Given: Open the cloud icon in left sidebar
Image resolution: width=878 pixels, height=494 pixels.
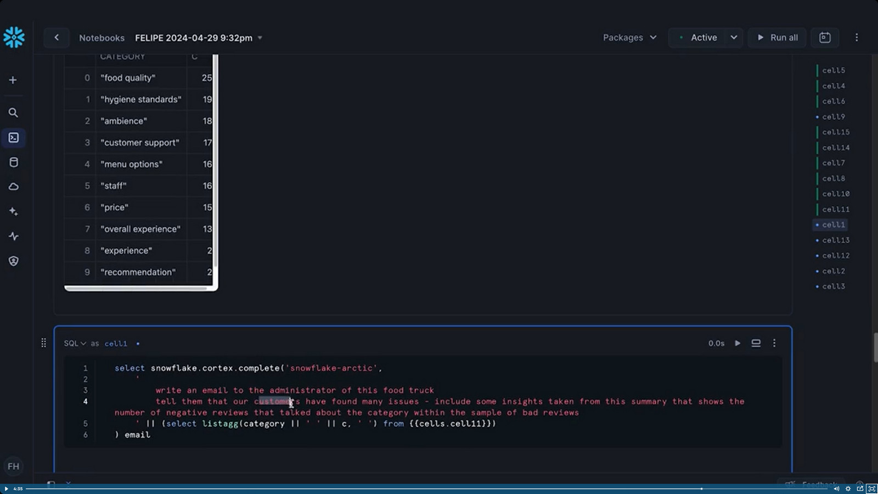Looking at the screenshot, I should [x=14, y=187].
